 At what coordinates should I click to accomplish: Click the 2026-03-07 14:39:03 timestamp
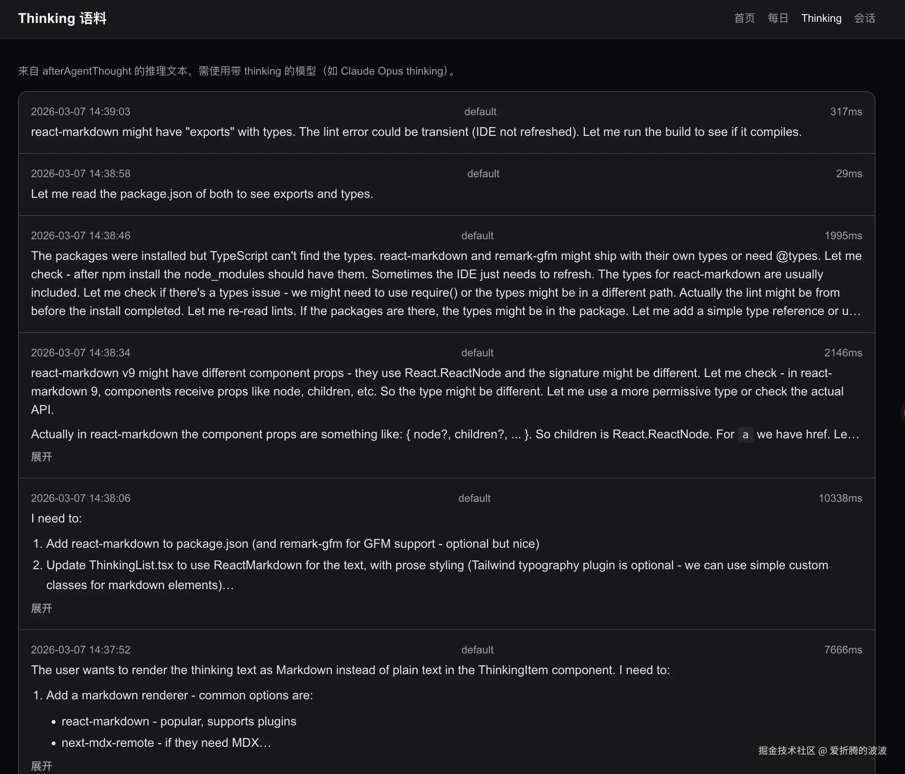[x=80, y=112]
